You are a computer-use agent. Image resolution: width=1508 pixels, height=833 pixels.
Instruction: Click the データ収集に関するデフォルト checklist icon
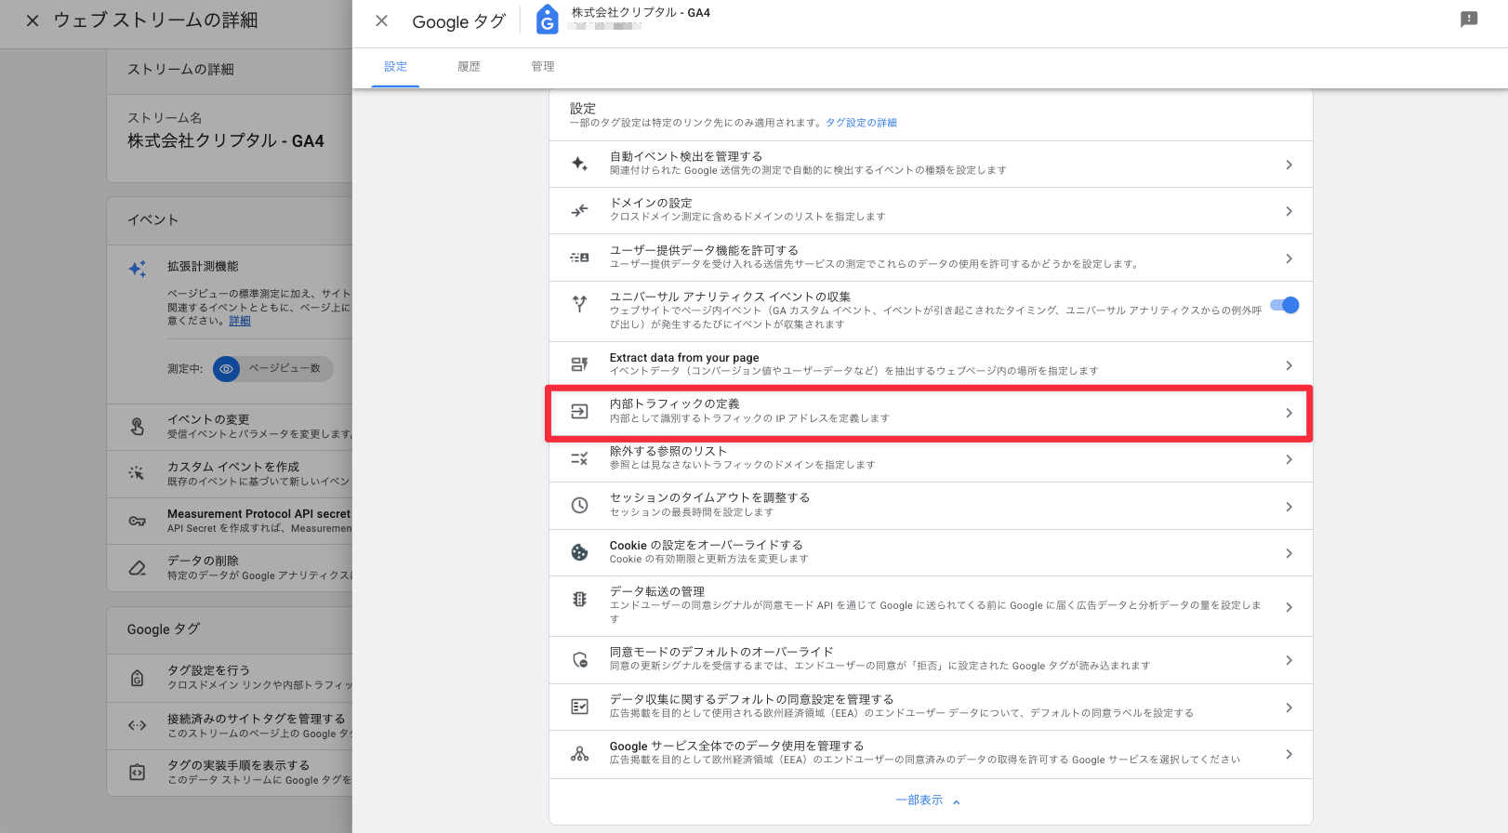(579, 707)
